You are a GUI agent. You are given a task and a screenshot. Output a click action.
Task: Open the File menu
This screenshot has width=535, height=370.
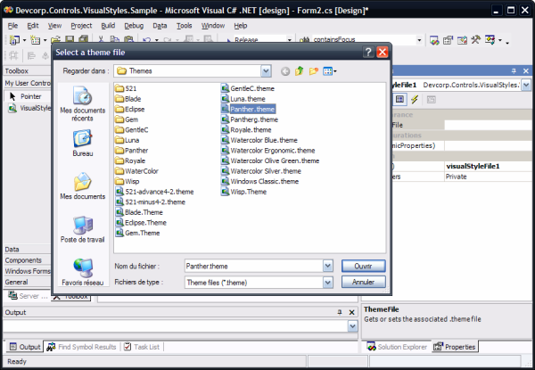(x=12, y=26)
